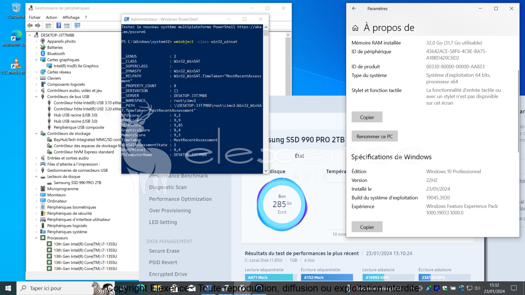Viewport: 525px width, 295px height.
Task: Expand the Appareils photo node
Action: 36,41
